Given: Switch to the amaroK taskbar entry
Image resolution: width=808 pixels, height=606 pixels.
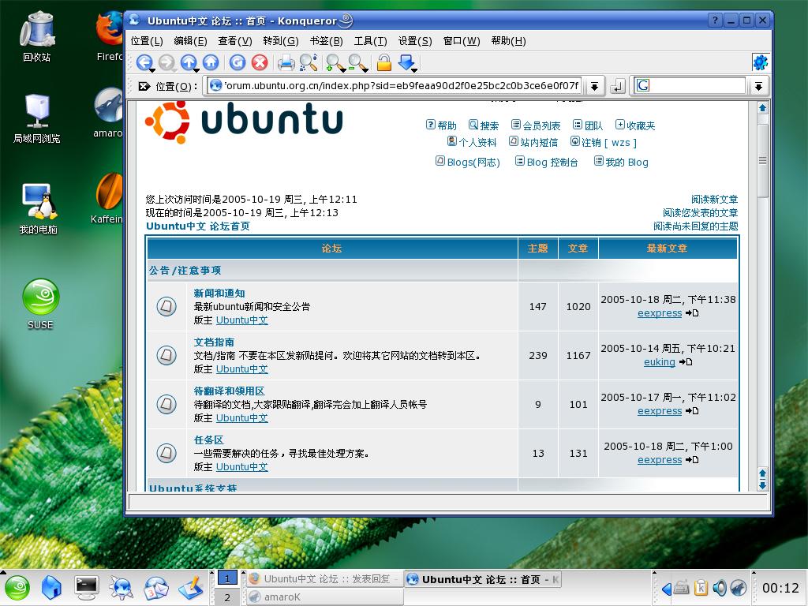Looking at the screenshot, I should [x=324, y=597].
